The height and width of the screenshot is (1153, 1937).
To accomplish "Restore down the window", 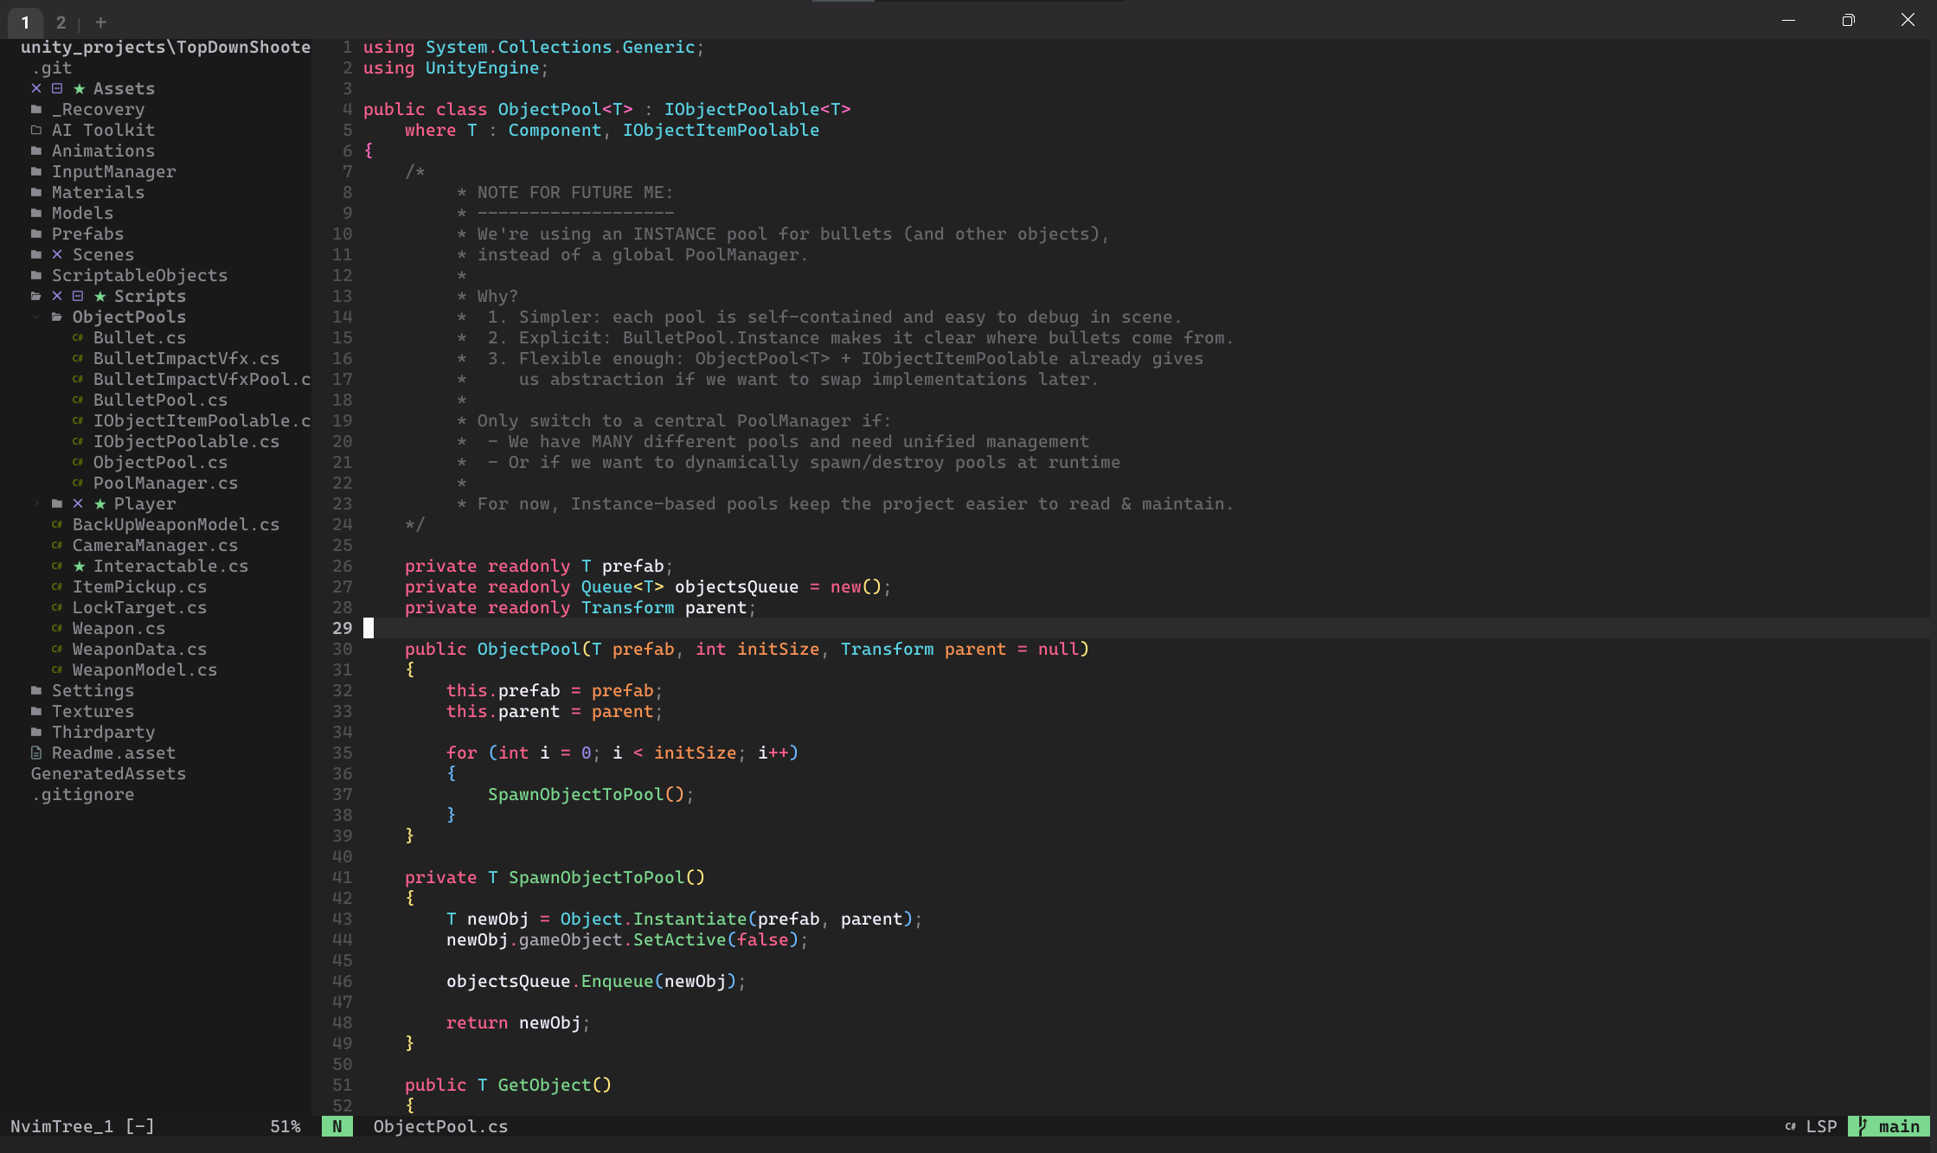I will 1848,20.
